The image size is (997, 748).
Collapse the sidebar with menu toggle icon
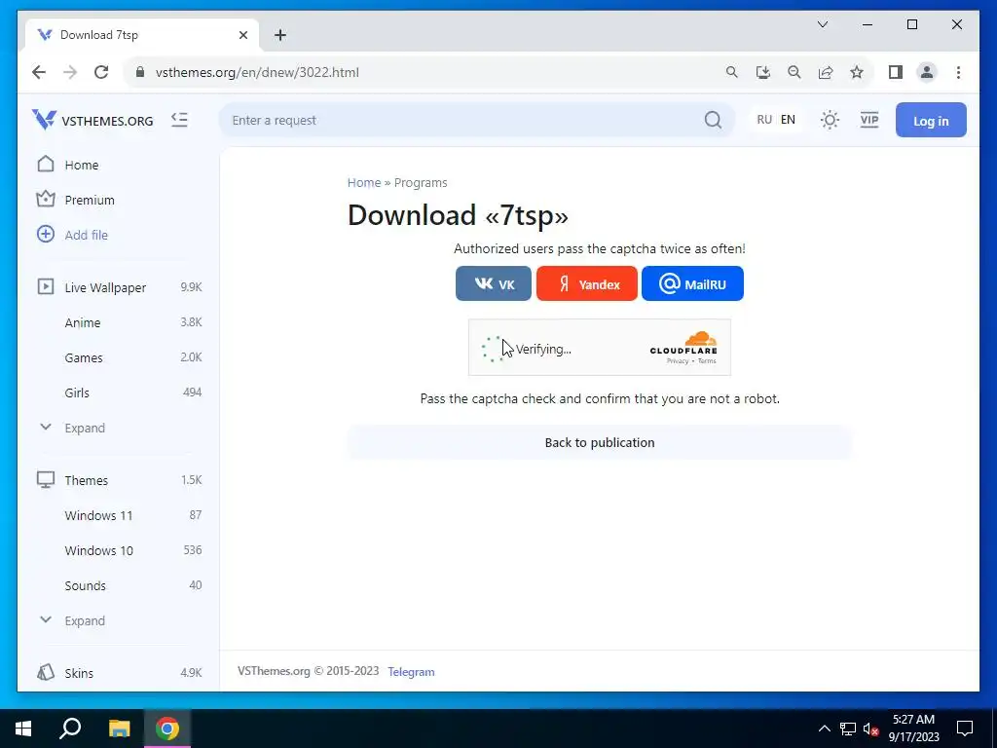click(179, 120)
